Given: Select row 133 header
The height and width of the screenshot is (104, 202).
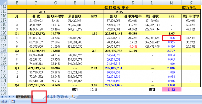Looking at the screenshot, I should 4,89.
